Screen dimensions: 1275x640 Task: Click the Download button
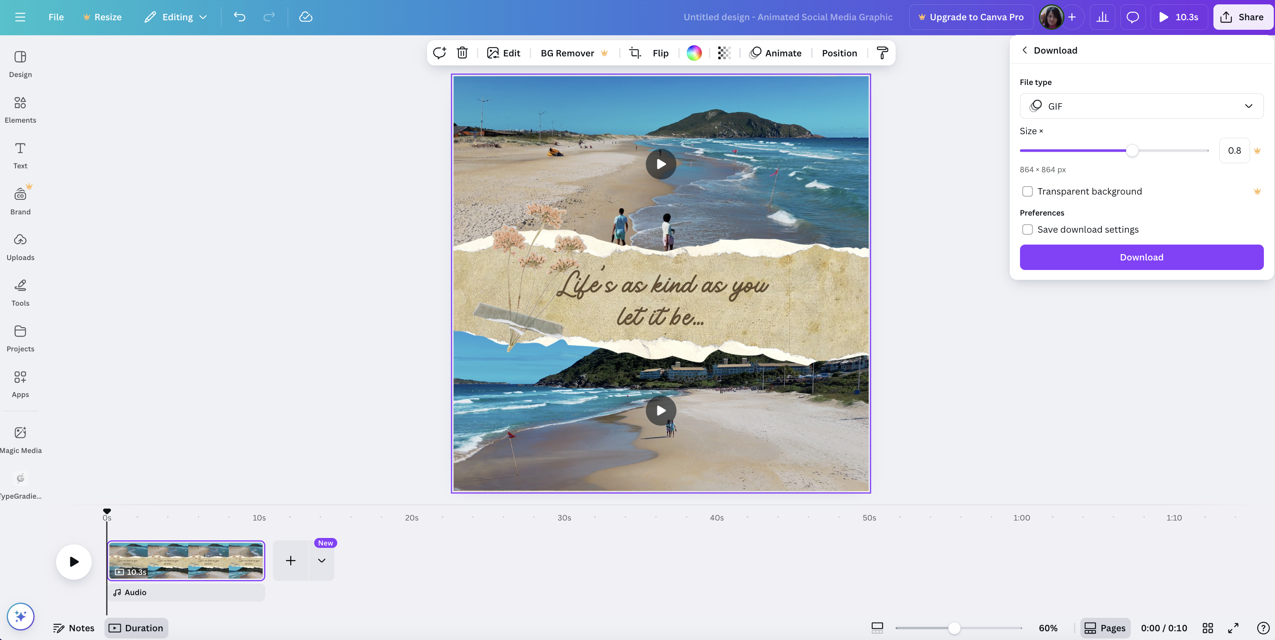[x=1142, y=257]
